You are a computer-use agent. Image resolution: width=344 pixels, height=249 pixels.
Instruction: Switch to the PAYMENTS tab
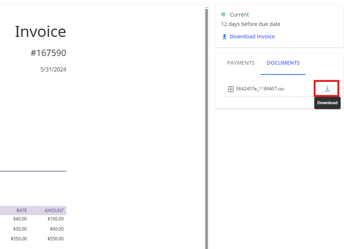[241, 63]
